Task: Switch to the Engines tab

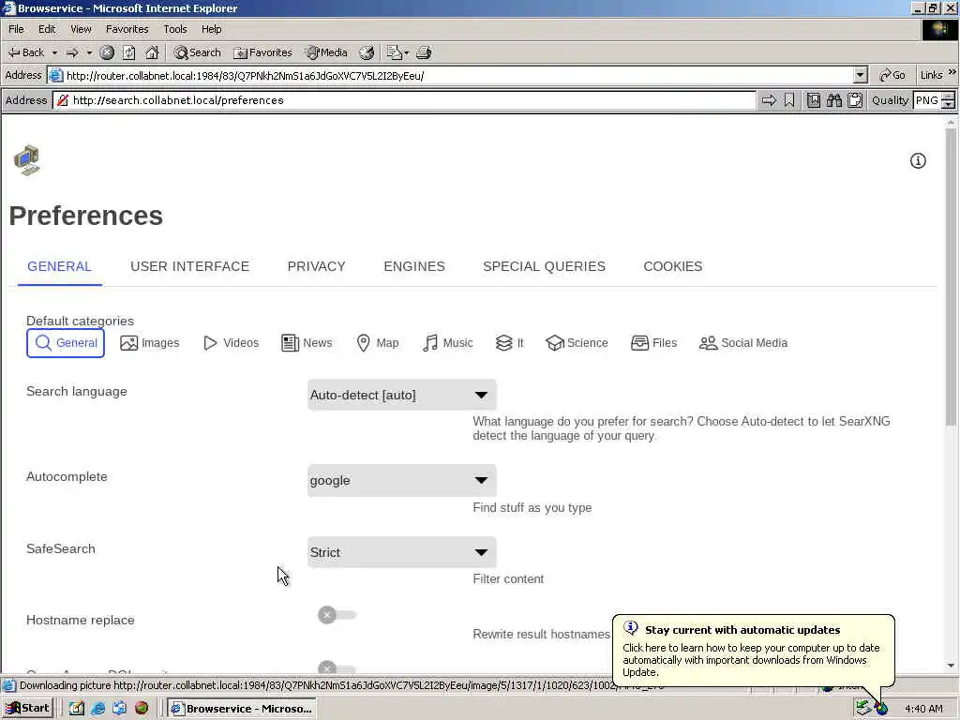Action: pyautogui.click(x=414, y=266)
